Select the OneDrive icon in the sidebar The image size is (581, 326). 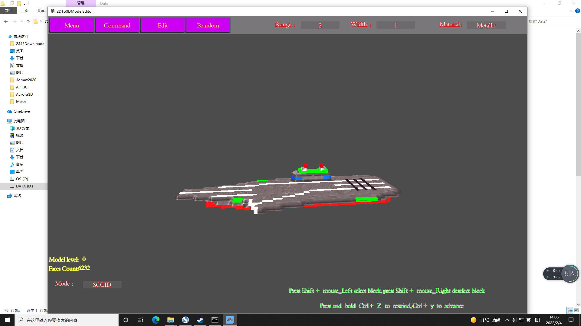[9, 111]
